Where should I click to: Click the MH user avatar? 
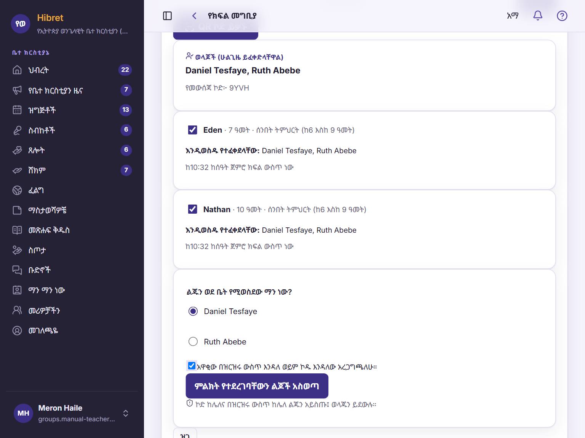tap(23, 413)
